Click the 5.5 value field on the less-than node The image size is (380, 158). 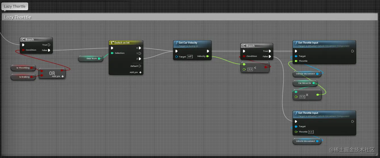tap(250, 69)
